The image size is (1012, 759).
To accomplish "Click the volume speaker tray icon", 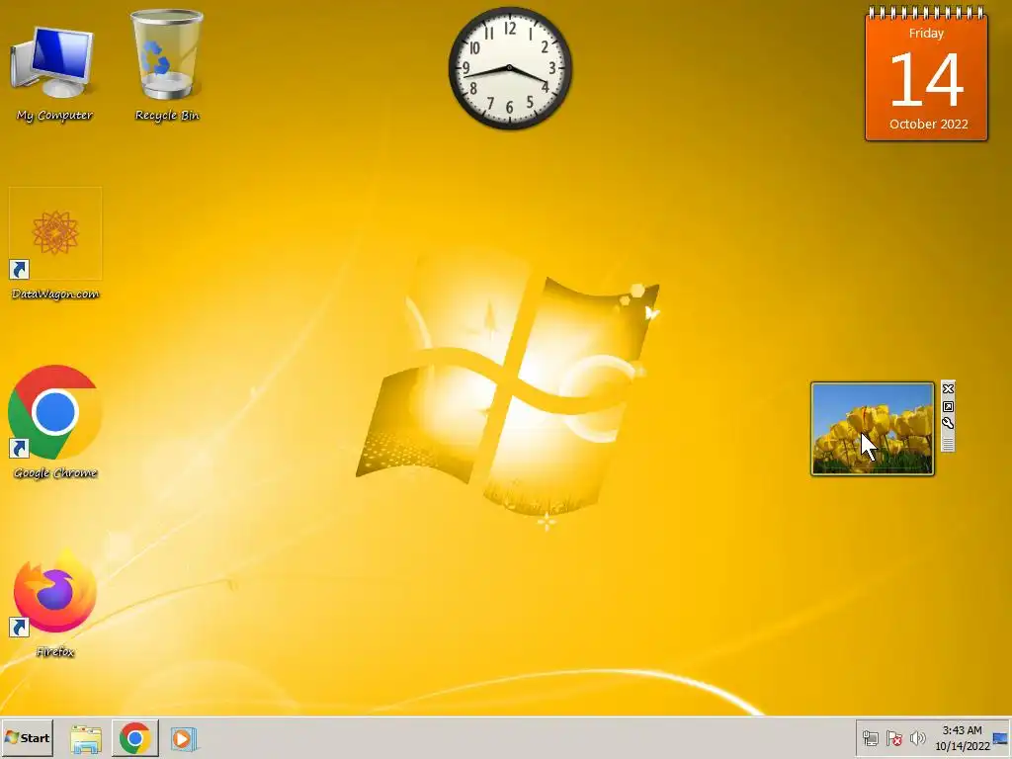I will coord(917,738).
